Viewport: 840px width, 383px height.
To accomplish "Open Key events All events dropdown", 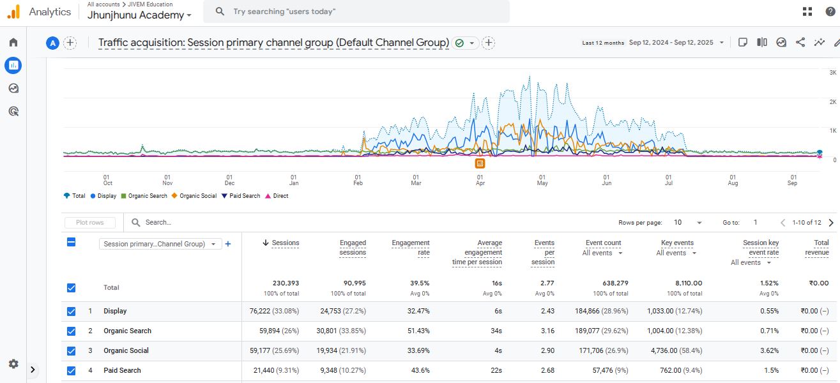I will point(676,253).
